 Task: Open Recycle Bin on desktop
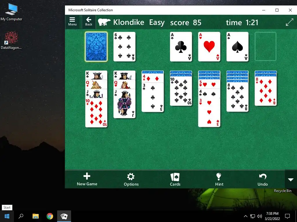pos(282,191)
